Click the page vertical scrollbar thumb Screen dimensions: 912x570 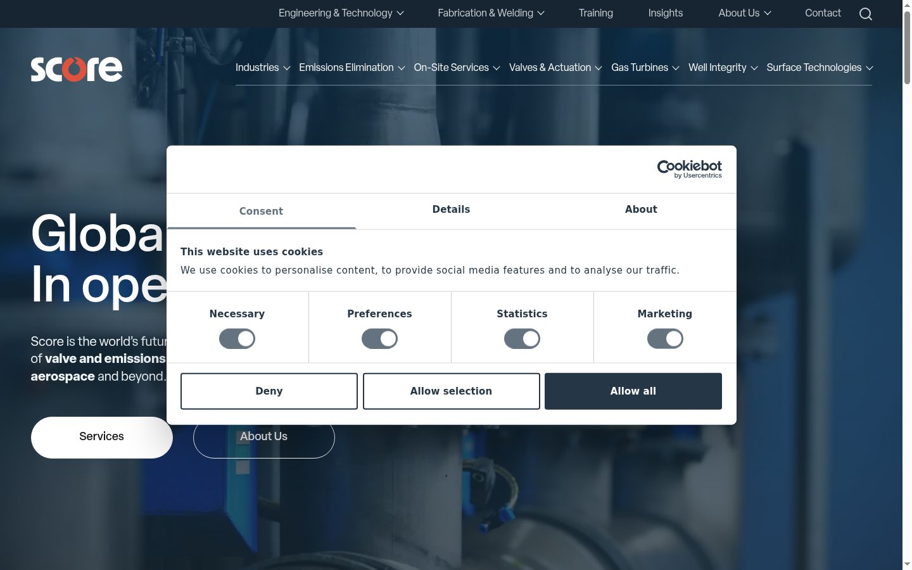(907, 47)
